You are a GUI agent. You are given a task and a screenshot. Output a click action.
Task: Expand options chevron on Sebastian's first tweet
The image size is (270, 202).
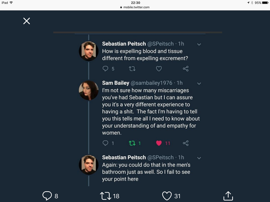(x=199, y=44)
